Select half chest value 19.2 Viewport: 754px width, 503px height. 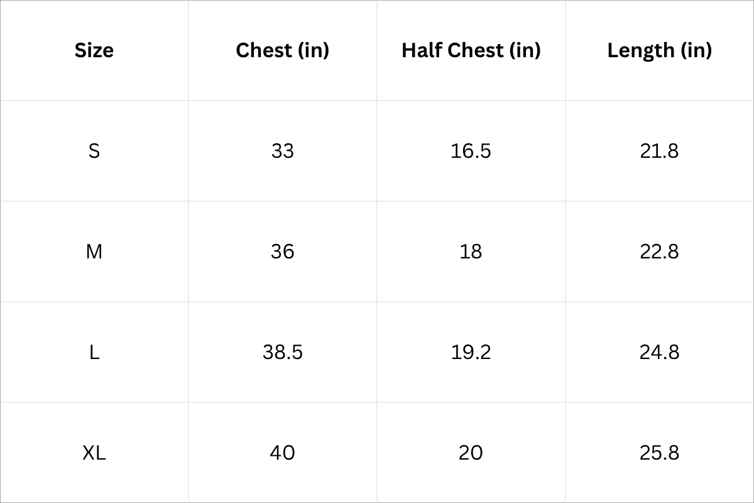471,352
